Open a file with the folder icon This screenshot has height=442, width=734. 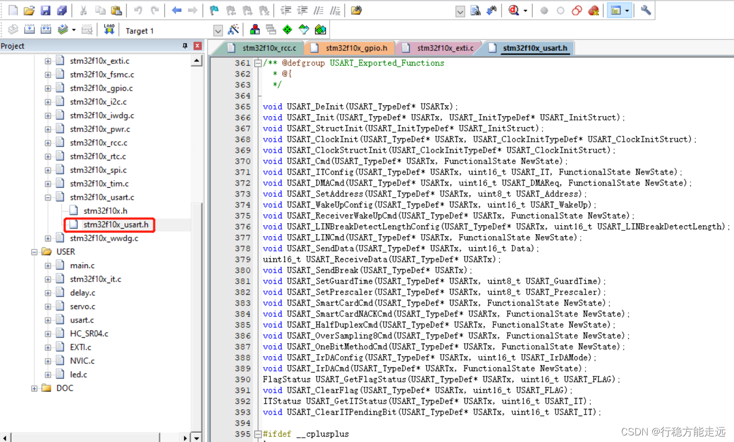(29, 10)
